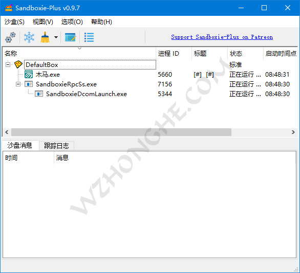Click process ID 7156 cell

point(165,84)
